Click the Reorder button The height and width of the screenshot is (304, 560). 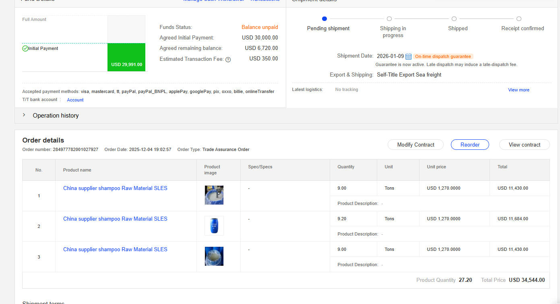click(x=470, y=145)
